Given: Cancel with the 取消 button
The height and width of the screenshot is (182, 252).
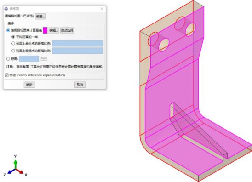Looking at the screenshot, I should click(x=80, y=85).
